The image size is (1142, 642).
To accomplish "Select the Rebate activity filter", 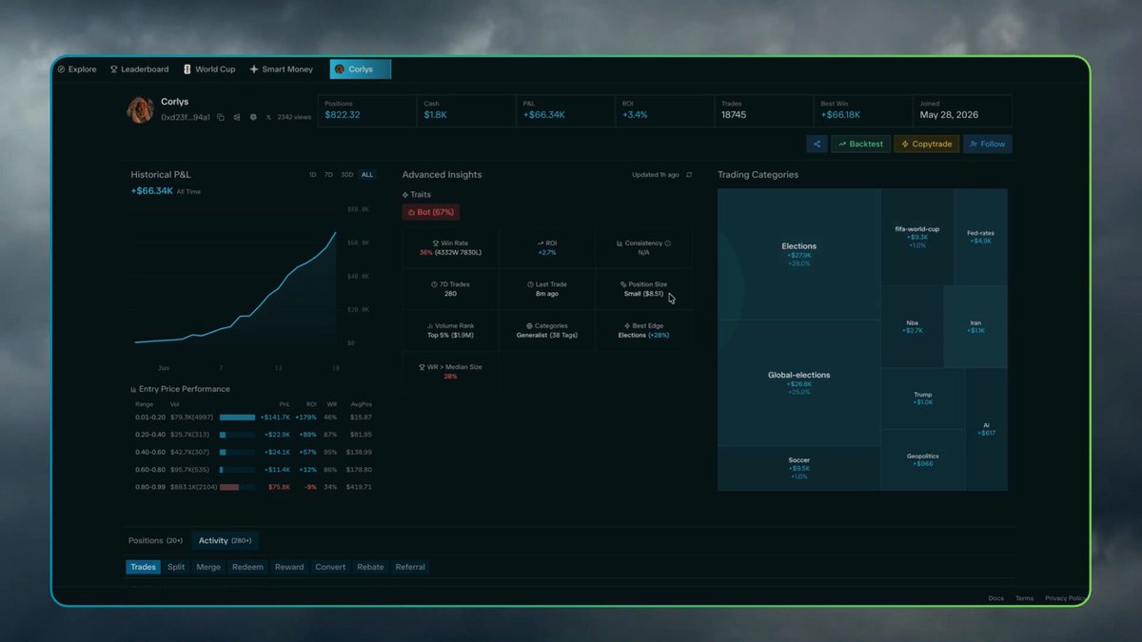I will click(x=370, y=567).
